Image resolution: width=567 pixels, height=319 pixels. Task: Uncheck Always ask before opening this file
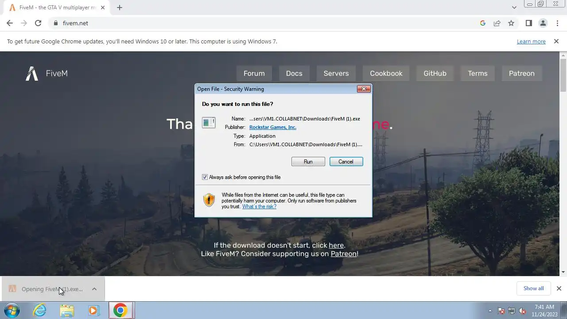tap(205, 177)
